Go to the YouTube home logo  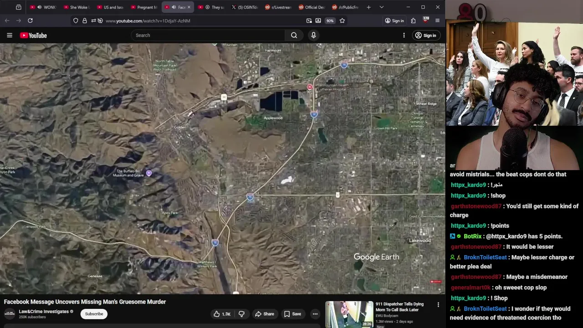tap(33, 35)
